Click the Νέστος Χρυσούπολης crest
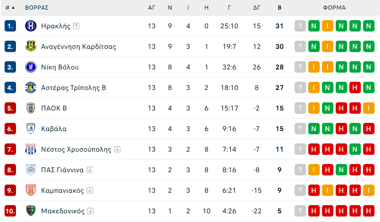The height and width of the screenshot is (222, 380). pos(30,149)
